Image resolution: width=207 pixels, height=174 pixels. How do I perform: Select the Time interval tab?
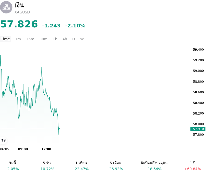click(5, 39)
